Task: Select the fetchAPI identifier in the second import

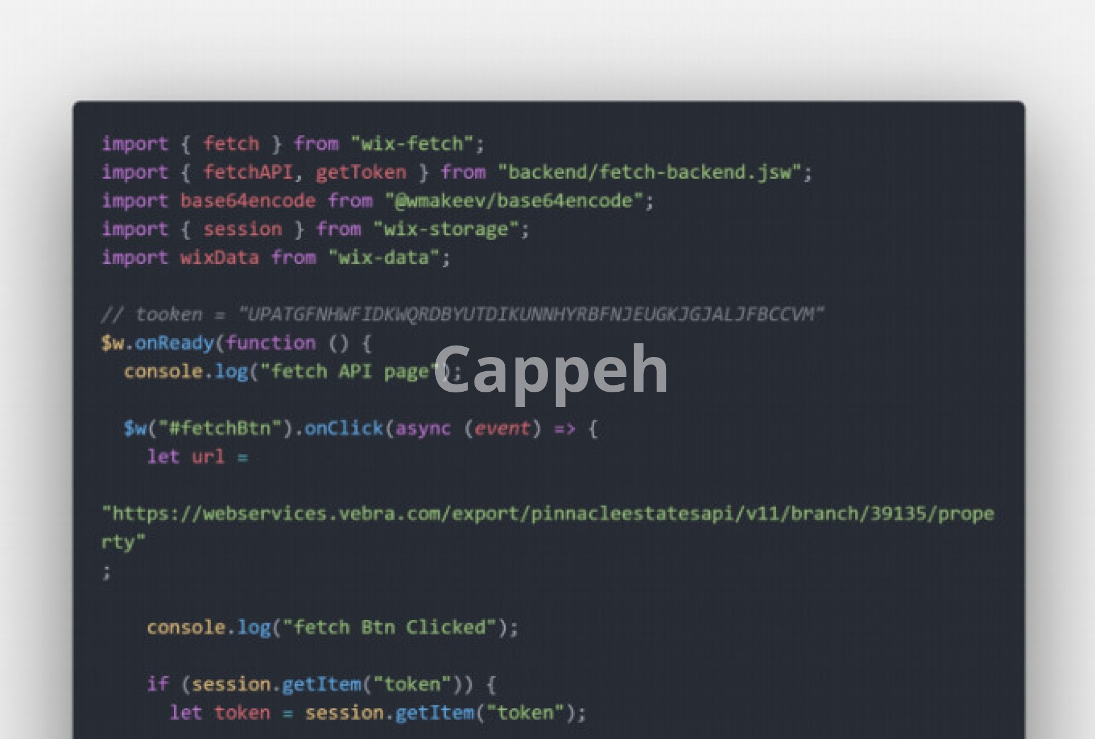Action: (248, 172)
